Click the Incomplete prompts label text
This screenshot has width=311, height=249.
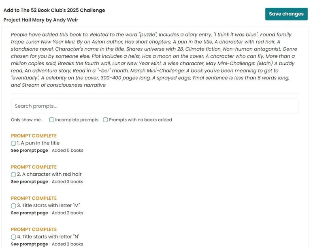coord(77,120)
